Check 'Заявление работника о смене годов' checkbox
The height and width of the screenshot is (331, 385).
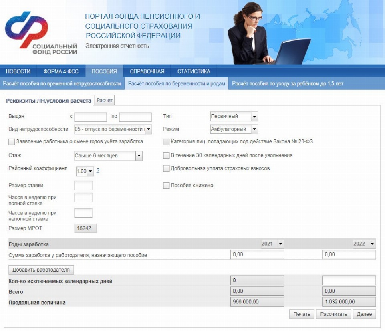pyautogui.click(x=12, y=141)
